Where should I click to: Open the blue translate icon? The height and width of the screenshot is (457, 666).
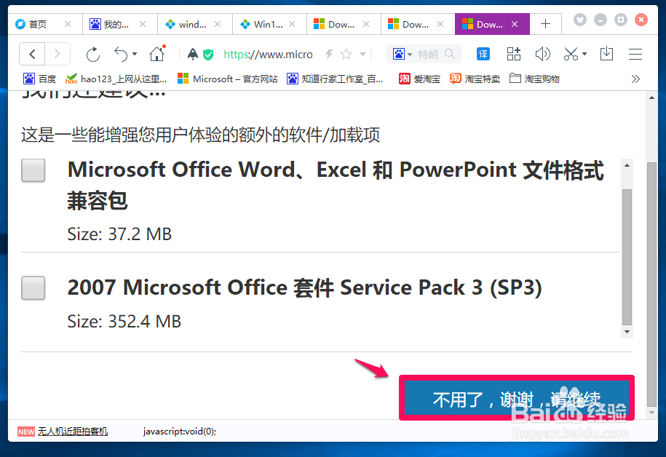pyautogui.click(x=483, y=54)
